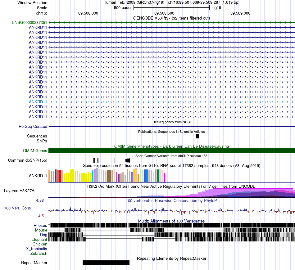The width and height of the screenshot is (295, 270).
Task: Click the 500 bases scale bar
Action: tap(172, 8)
